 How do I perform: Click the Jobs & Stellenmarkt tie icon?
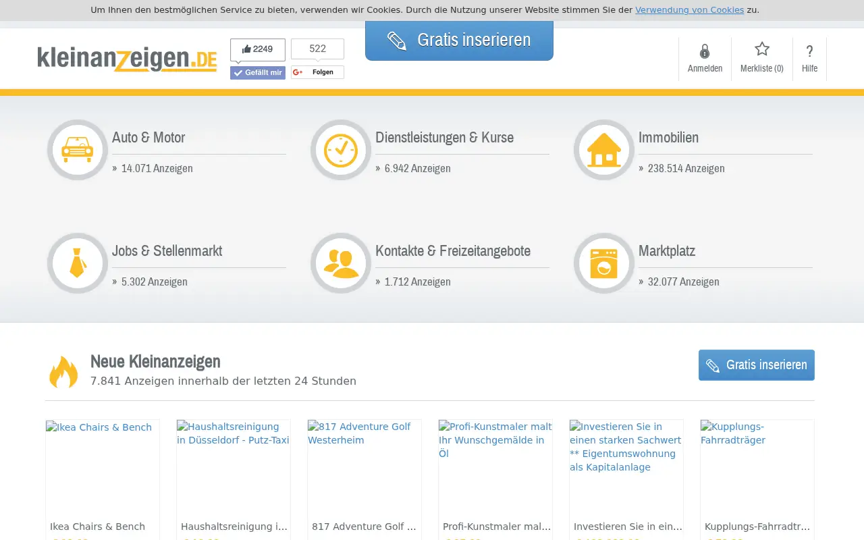[78, 263]
